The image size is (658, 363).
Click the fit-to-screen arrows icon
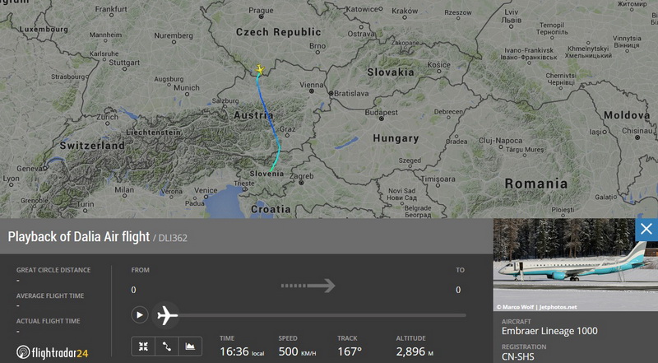coord(143,347)
